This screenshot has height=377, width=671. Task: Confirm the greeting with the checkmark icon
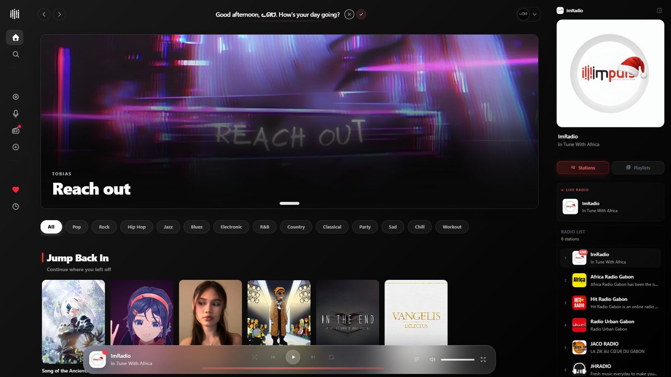click(x=361, y=15)
